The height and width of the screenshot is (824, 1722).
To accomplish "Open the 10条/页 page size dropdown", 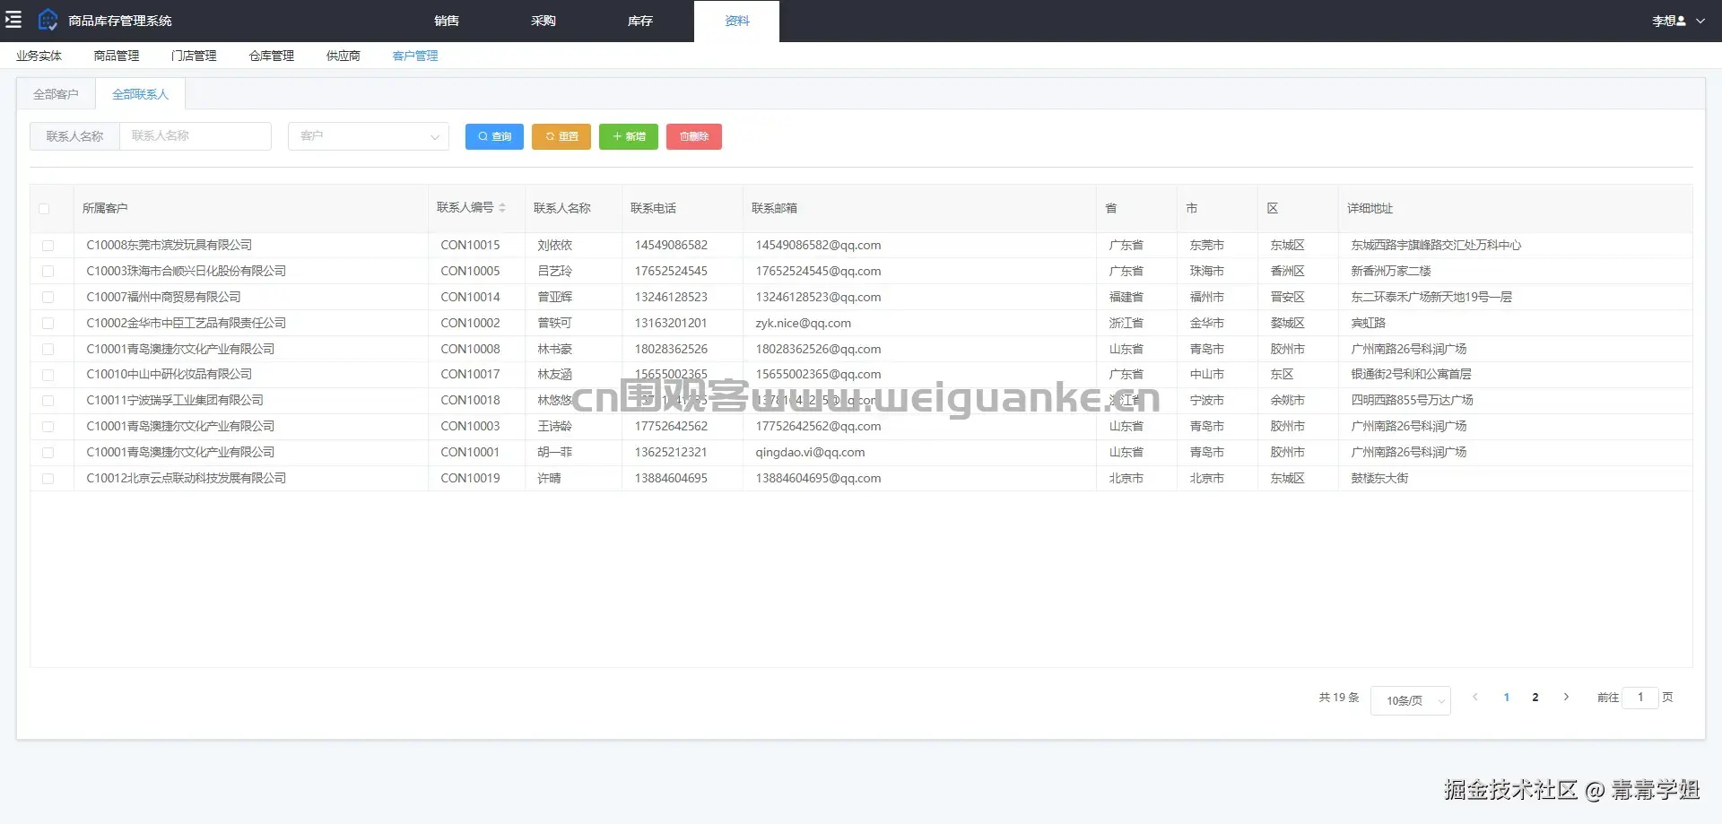I will coord(1411,700).
